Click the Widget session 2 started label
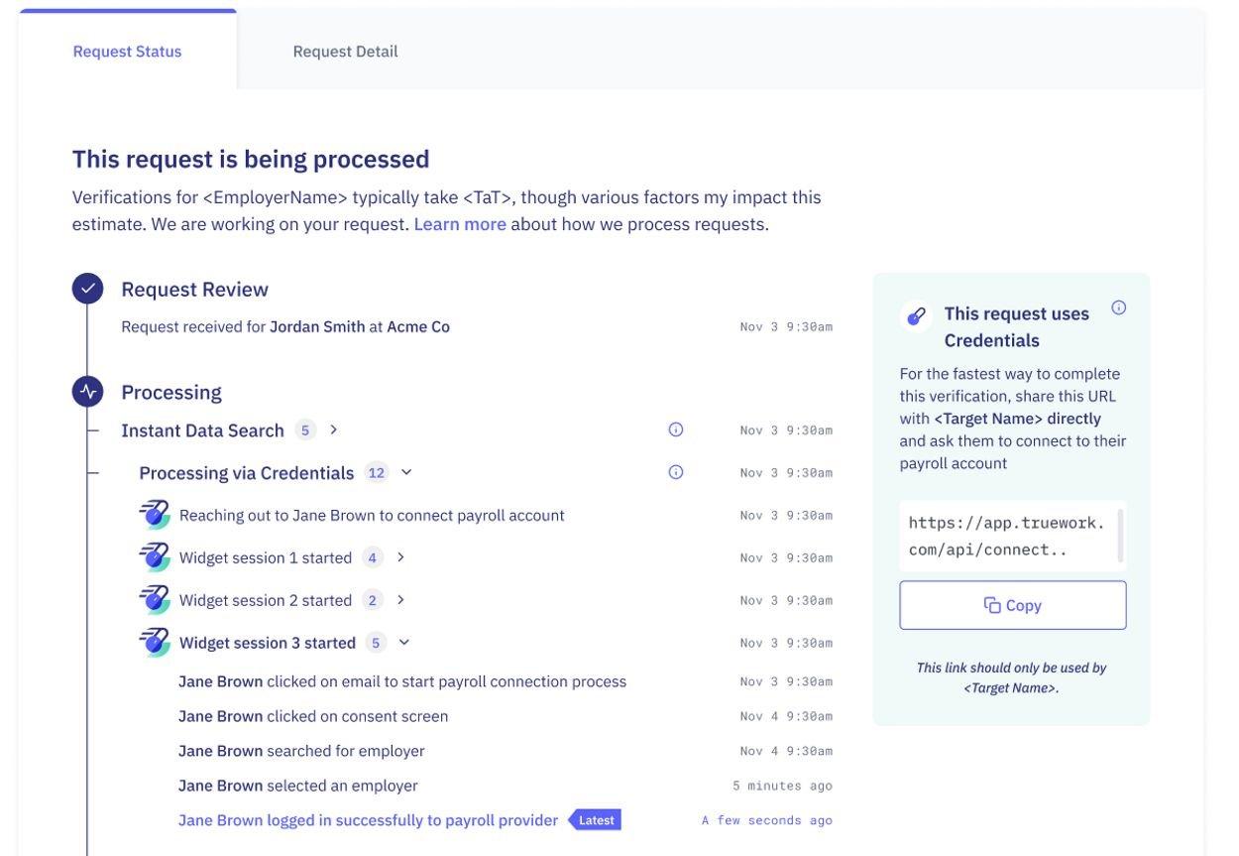 [266, 600]
